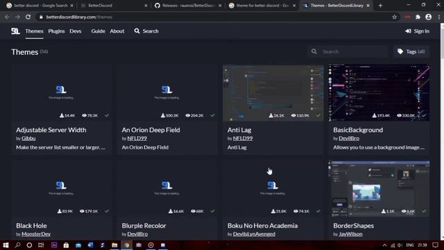Screen dimensions: 444x250
Task: Focus the themes search input field
Action: tap(348, 51)
